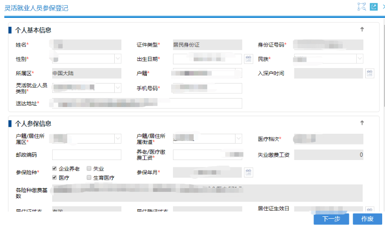Expand the 灵活就业人员类别 dropdown

[118, 88]
